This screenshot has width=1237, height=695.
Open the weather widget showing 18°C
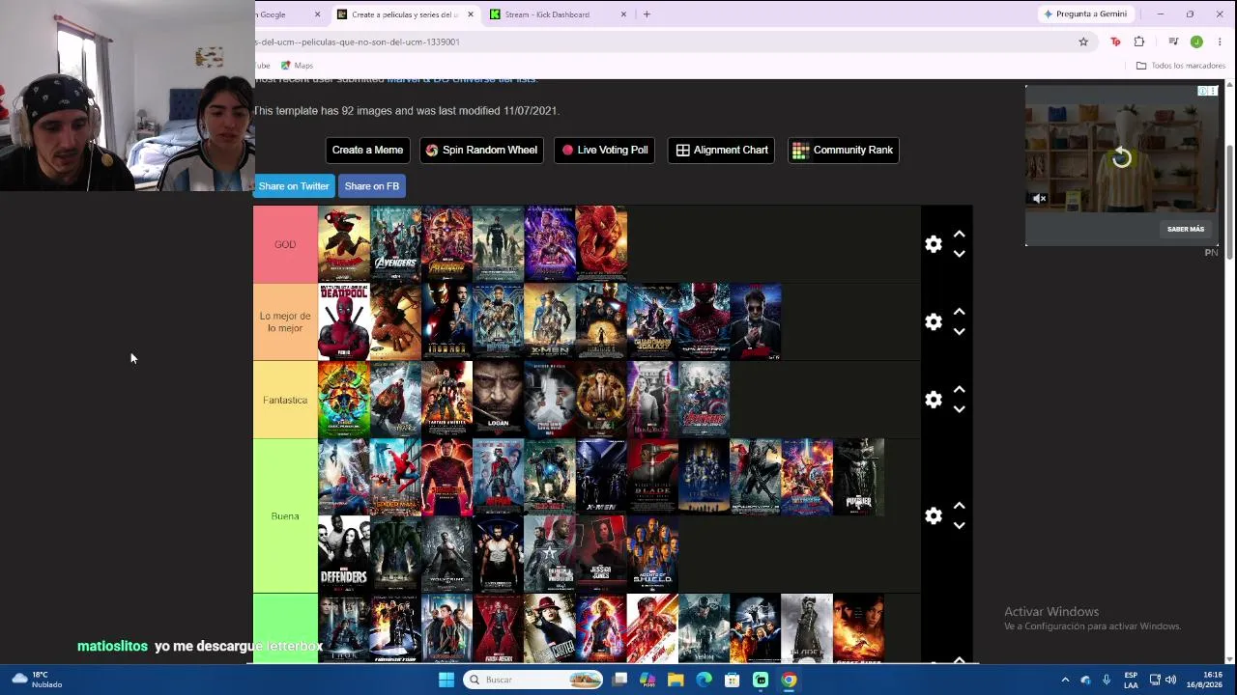click(x=37, y=680)
